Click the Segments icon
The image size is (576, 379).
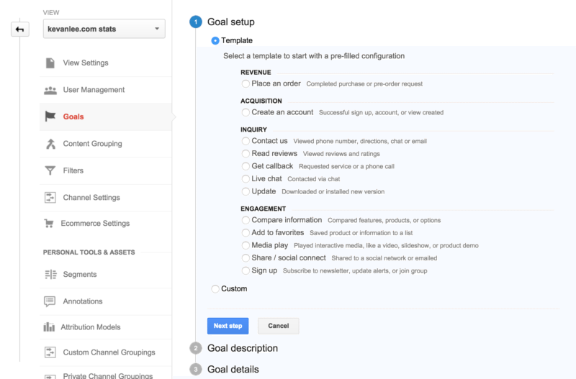[50, 275]
